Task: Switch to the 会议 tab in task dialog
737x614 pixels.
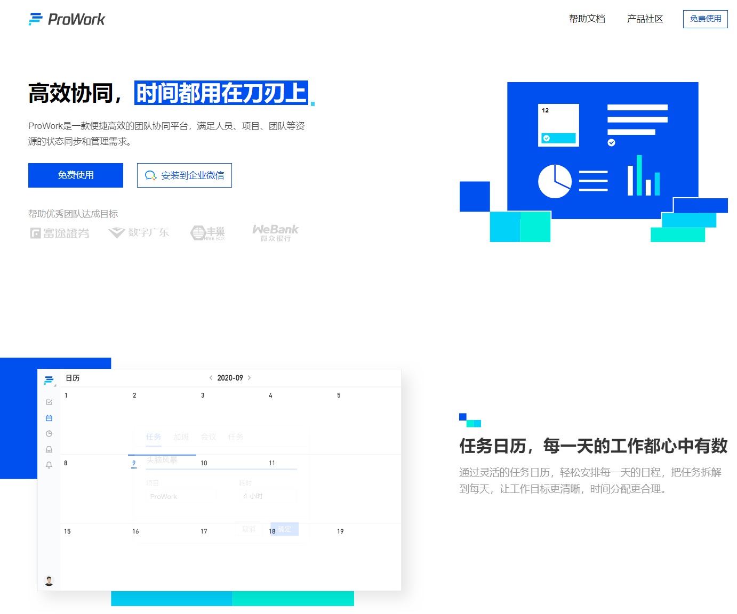Action: (x=209, y=437)
